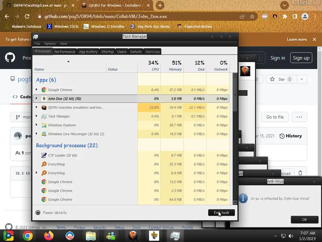The image size is (322, 242).
Task: Open the file explorer taskbar icon
Action: tap(91, 236)
